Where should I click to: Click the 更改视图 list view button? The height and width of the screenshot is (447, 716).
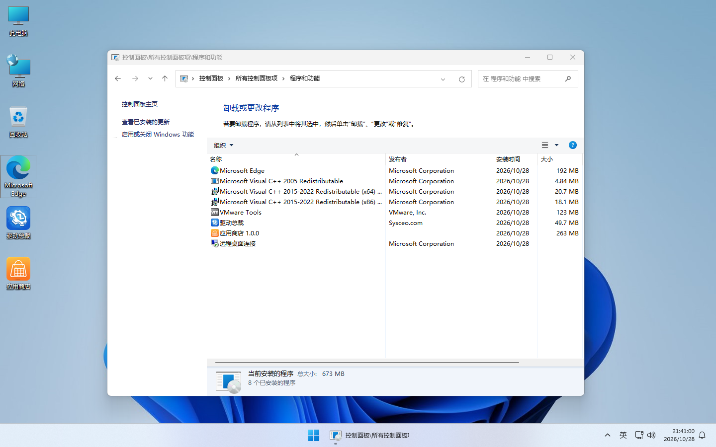(545, 145)
